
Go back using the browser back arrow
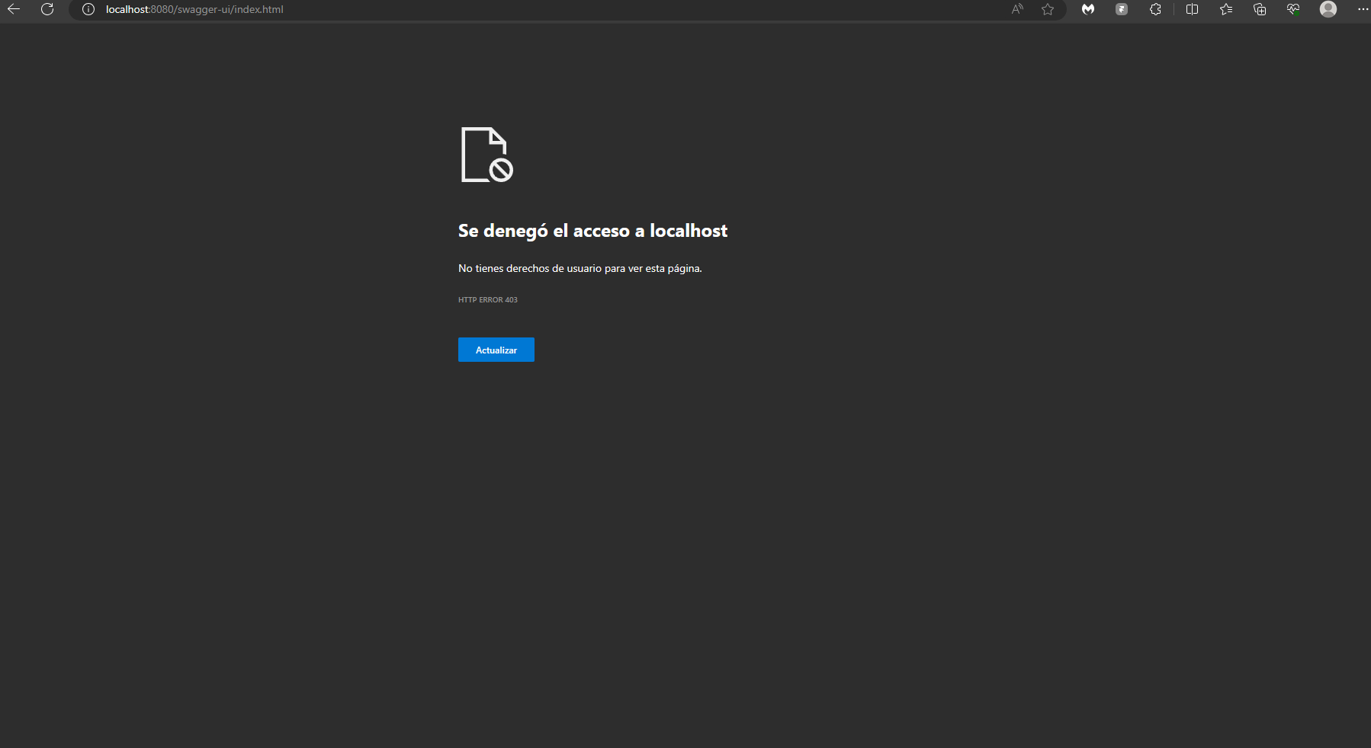(14, 9)
